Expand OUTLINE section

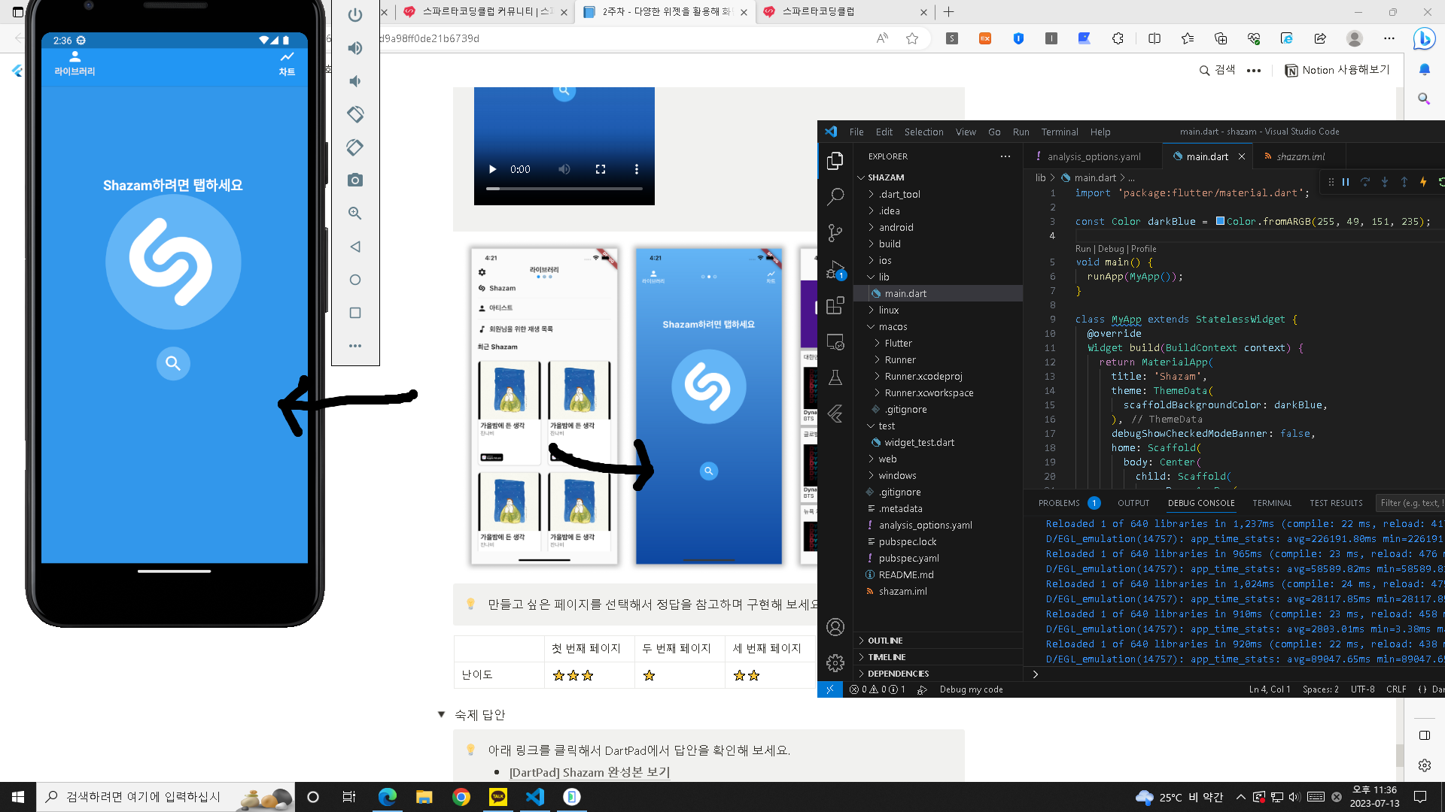click(885, 641)
